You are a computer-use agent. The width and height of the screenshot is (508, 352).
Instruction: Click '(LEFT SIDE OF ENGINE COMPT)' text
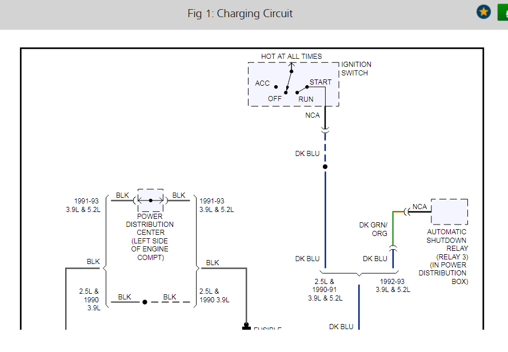(150, 249)
